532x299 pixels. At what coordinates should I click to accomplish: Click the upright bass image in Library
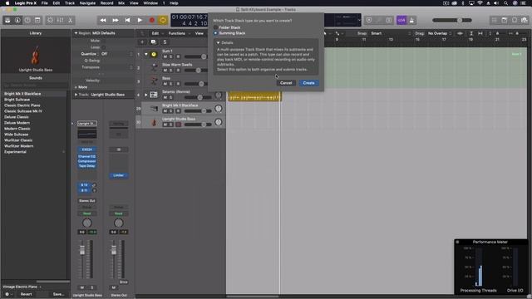coord(35,55)
